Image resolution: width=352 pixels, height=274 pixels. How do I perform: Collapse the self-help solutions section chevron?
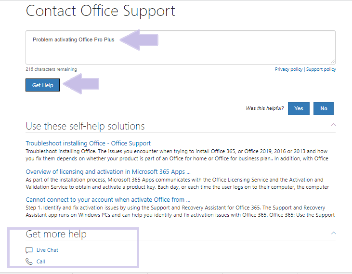(x=334, y=125)
